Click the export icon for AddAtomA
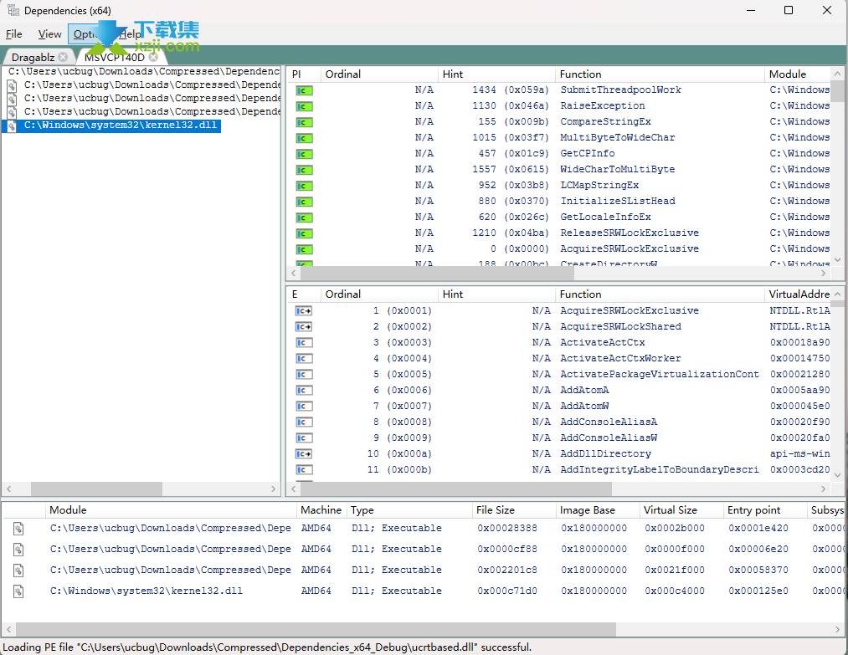This screenshot has width=848, height=655. 304,390
